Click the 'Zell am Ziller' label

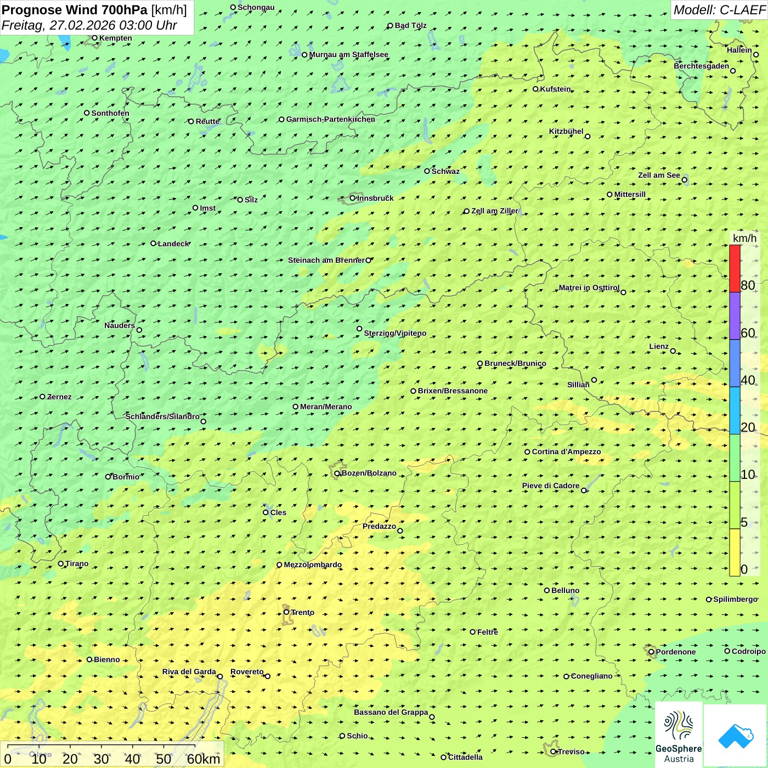(495, 211)
